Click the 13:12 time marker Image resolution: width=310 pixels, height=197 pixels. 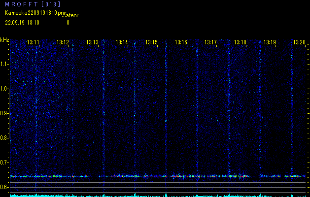[x=63, y=42]
